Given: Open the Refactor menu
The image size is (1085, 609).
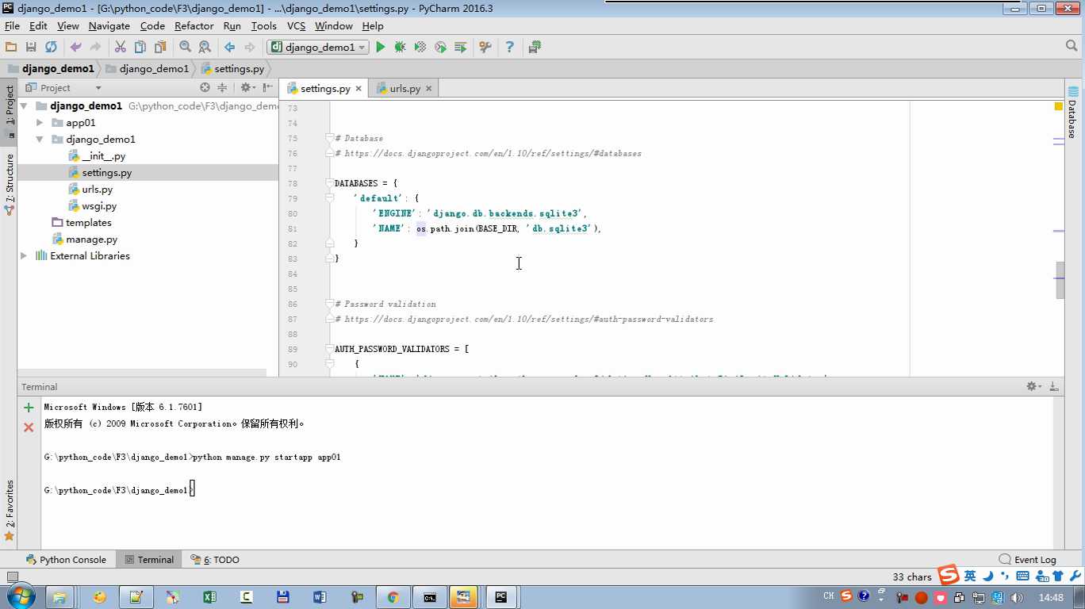Looking at the screenshot, I should point(194,26).
